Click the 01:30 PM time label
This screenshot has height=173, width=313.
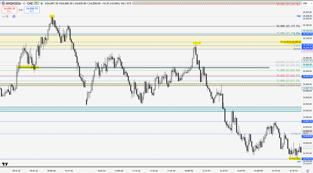(x=293, y=171)
